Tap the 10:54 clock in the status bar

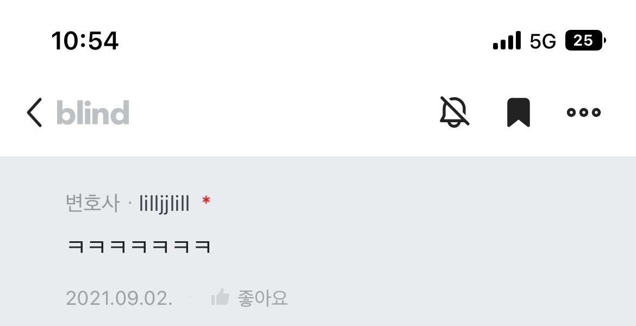85,41
